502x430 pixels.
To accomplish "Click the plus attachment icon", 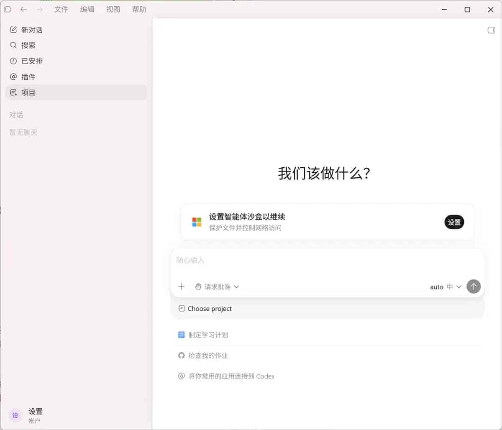I will (x=181, y=287).
